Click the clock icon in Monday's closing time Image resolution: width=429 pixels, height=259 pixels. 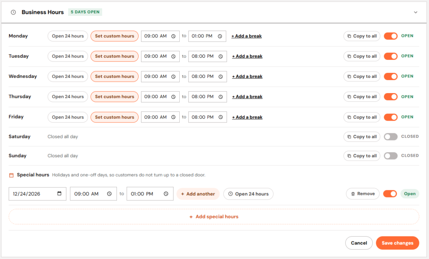(x=220, y=36)
